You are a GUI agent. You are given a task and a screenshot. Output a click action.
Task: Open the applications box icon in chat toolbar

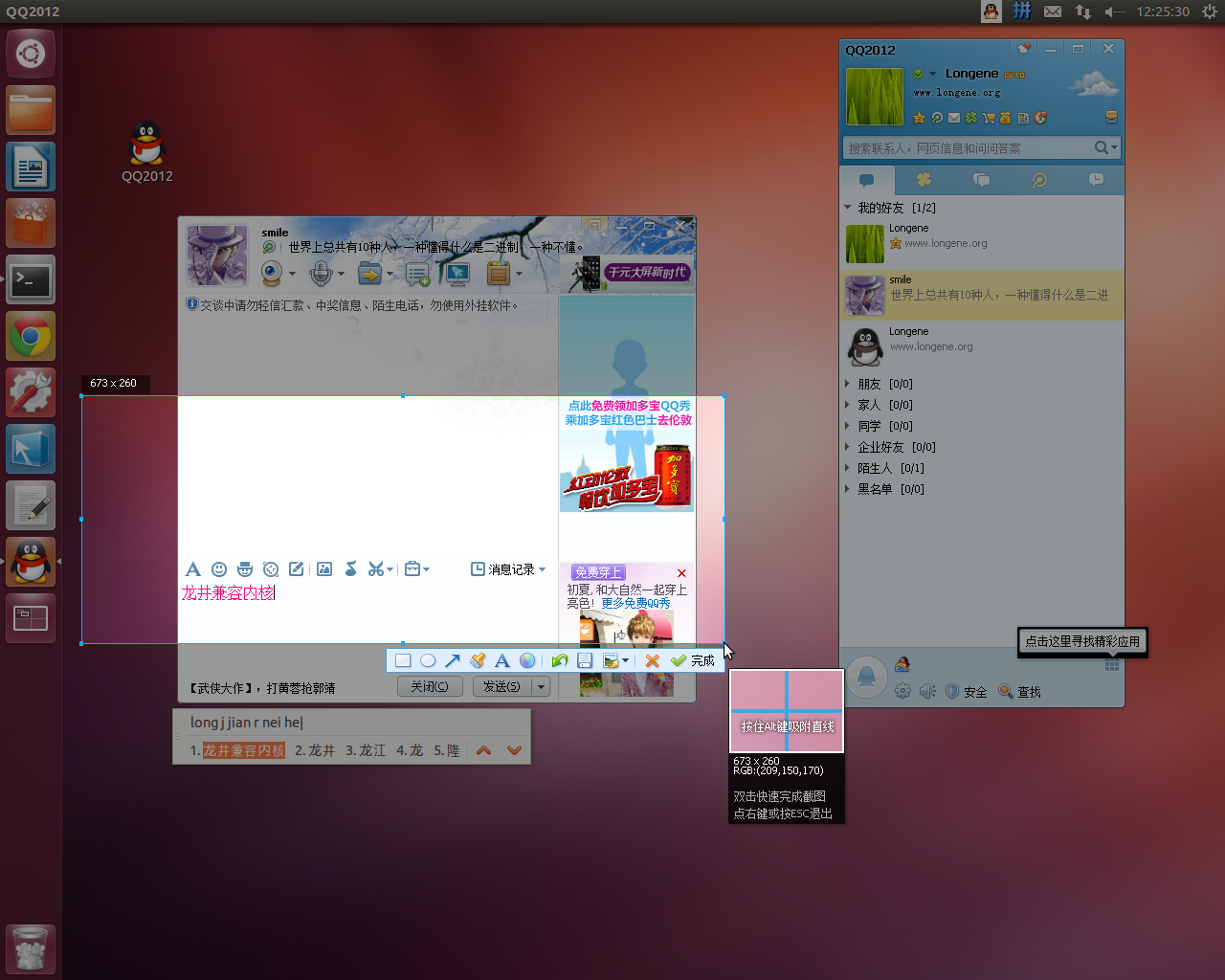pos(498,274)
